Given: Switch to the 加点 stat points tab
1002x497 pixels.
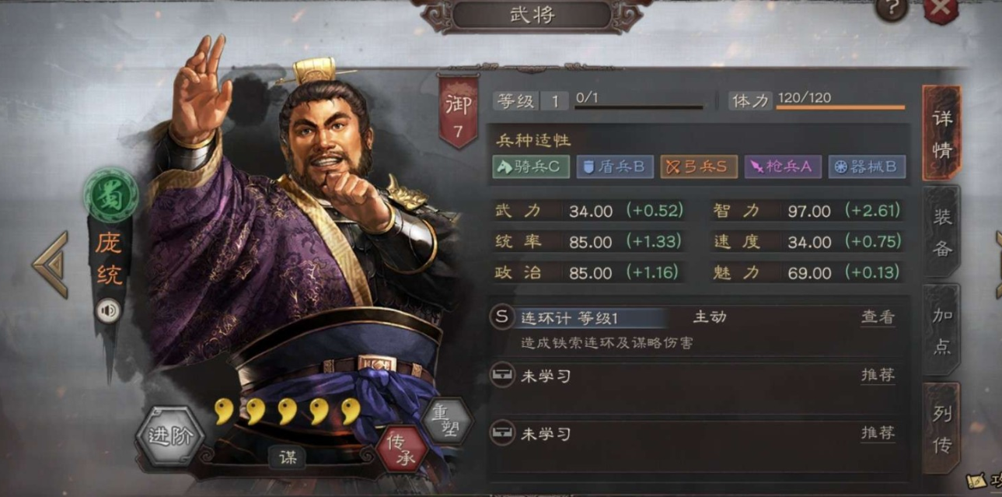Looking at the screenshot, I should (x=942, y=330).
